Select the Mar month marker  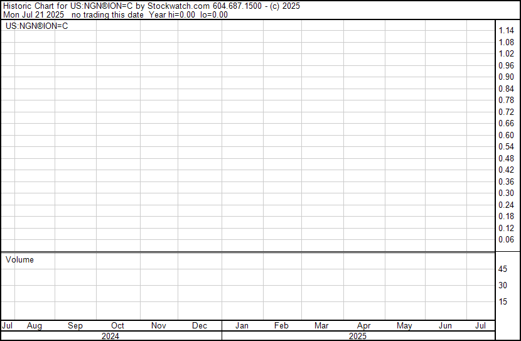321,326
